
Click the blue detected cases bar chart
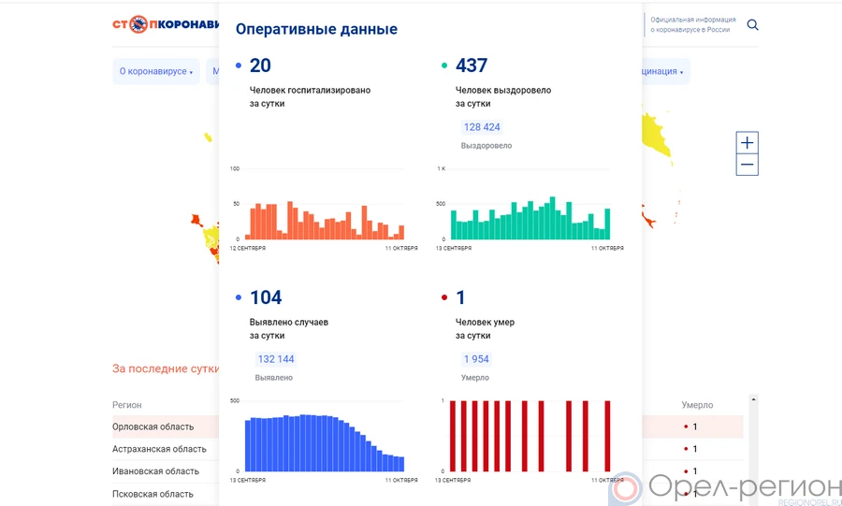(x=325, y=441)
